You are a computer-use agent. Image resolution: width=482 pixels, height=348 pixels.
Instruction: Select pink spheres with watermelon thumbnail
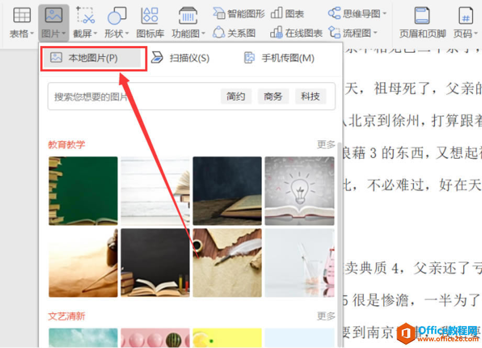pos(155,338)
